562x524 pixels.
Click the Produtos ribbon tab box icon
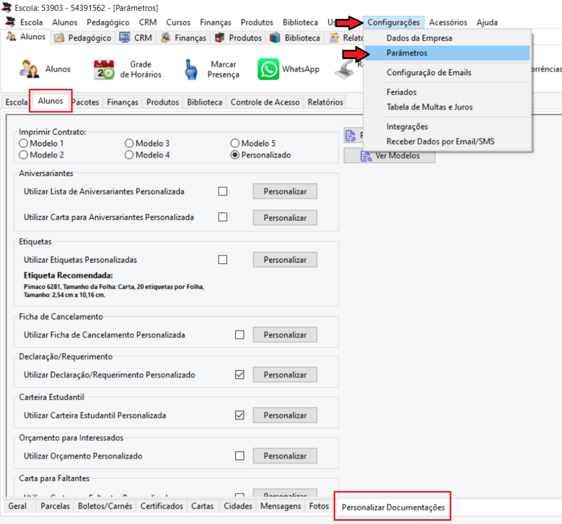tap(220, 38)
